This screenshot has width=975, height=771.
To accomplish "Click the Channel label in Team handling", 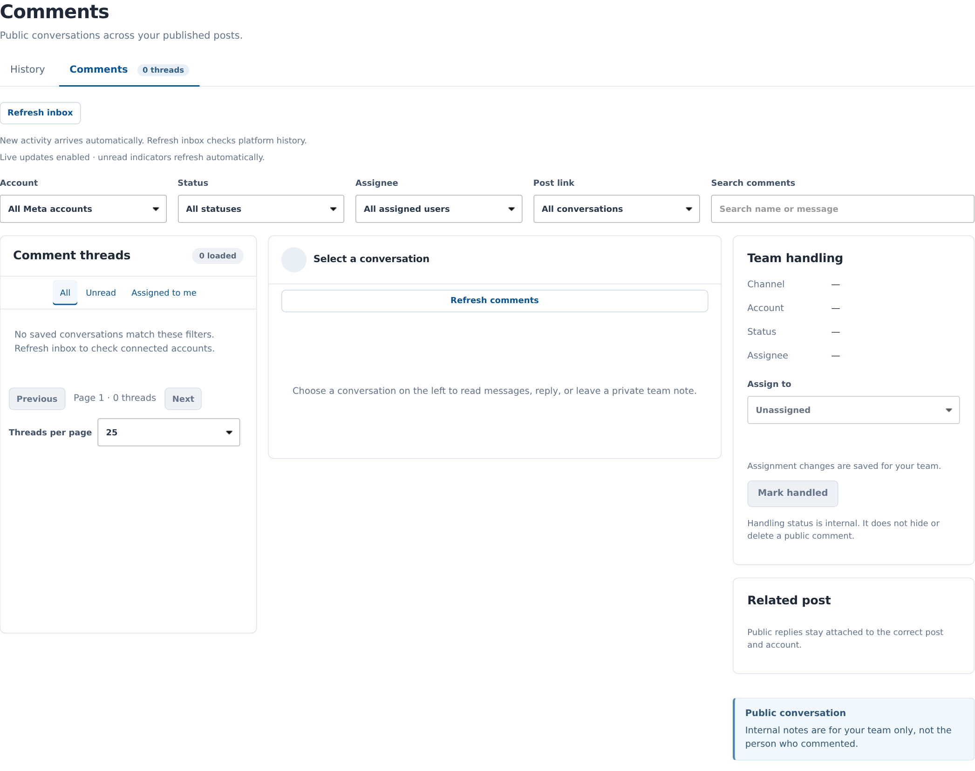I will point(765,284).
